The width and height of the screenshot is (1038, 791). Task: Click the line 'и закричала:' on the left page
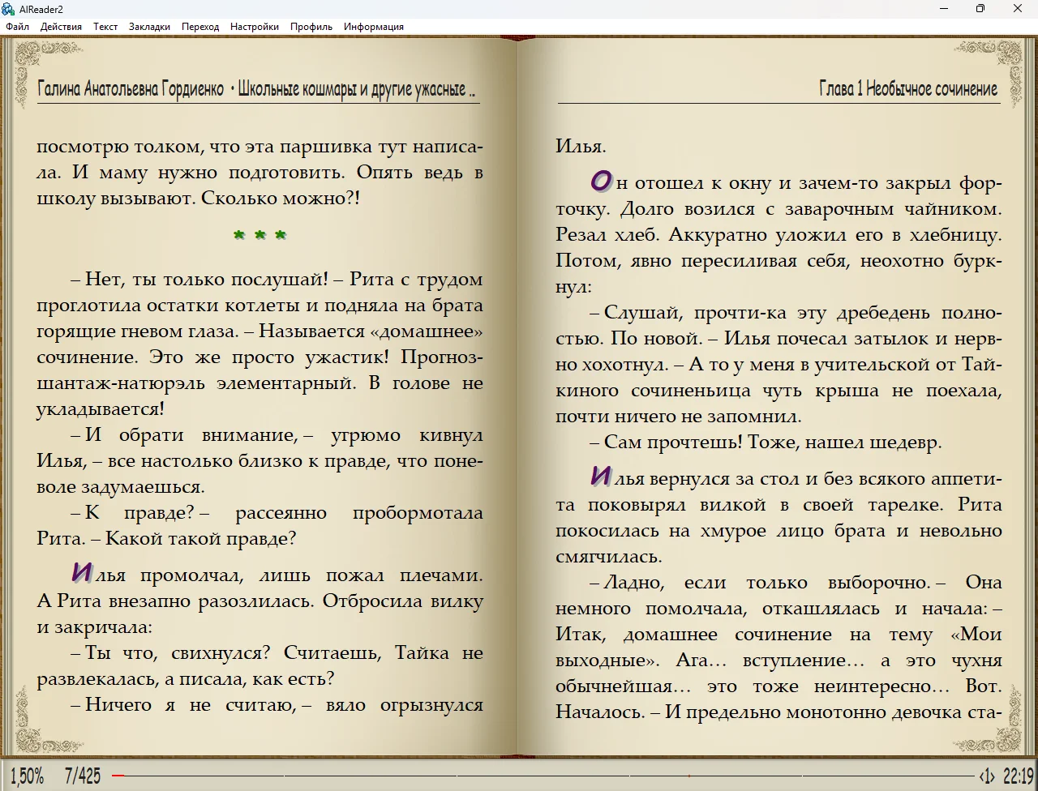[94, 627]
